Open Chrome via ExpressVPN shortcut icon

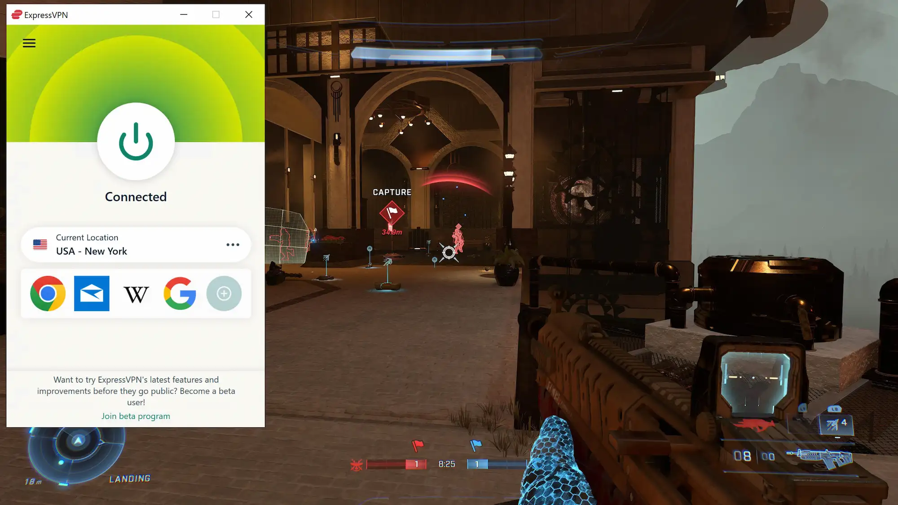click(x=48, y=293)
